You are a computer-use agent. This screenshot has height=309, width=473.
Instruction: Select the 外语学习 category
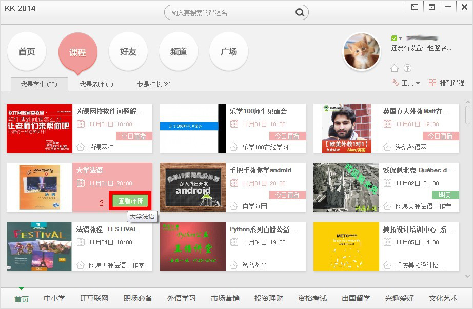point(182,298)
